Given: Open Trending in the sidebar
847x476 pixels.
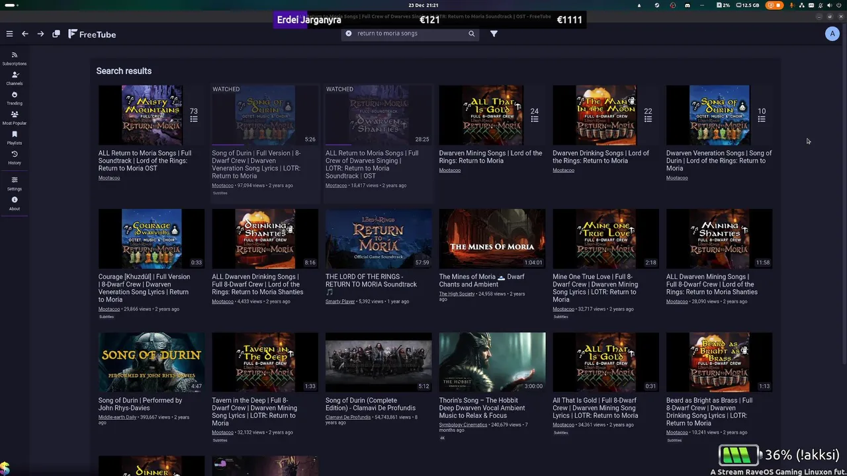Looking at the screenshot, I should pyautogui.click(x=15, y=99).
